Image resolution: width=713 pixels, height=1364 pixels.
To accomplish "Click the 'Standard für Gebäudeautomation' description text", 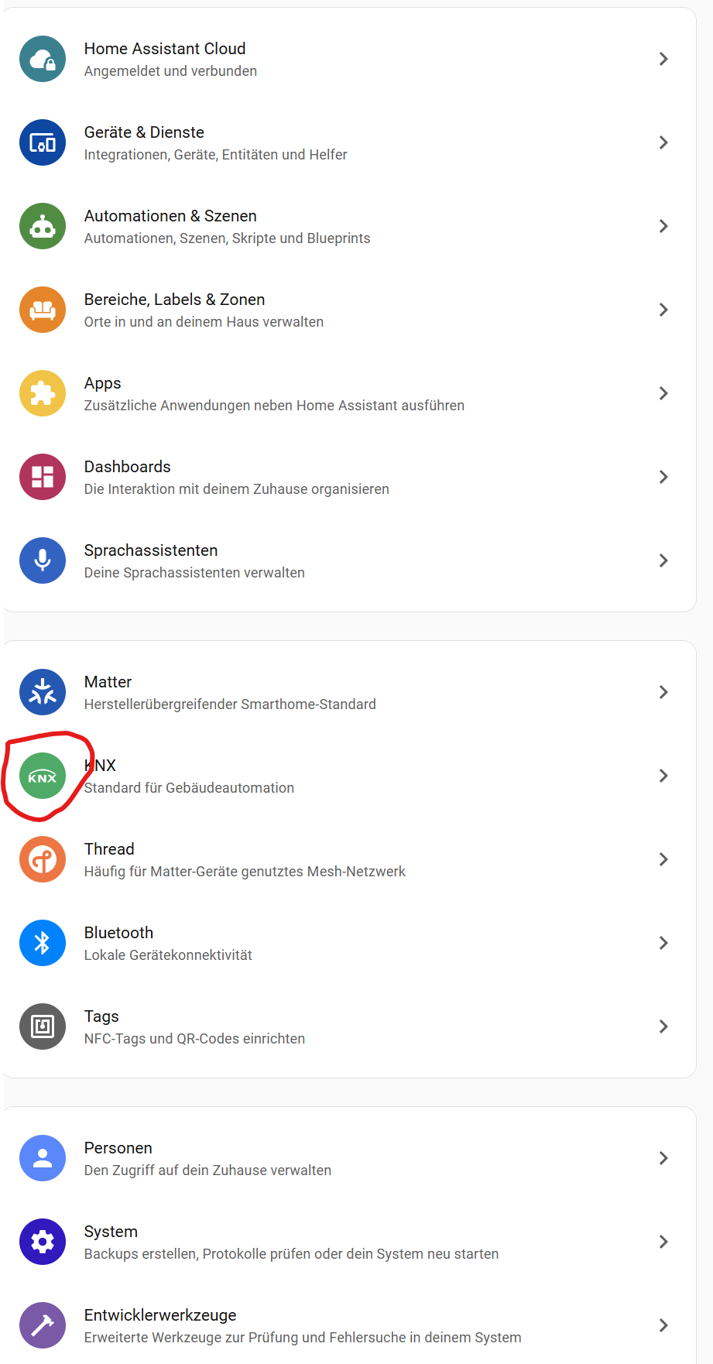I will [x=190, y=788].
